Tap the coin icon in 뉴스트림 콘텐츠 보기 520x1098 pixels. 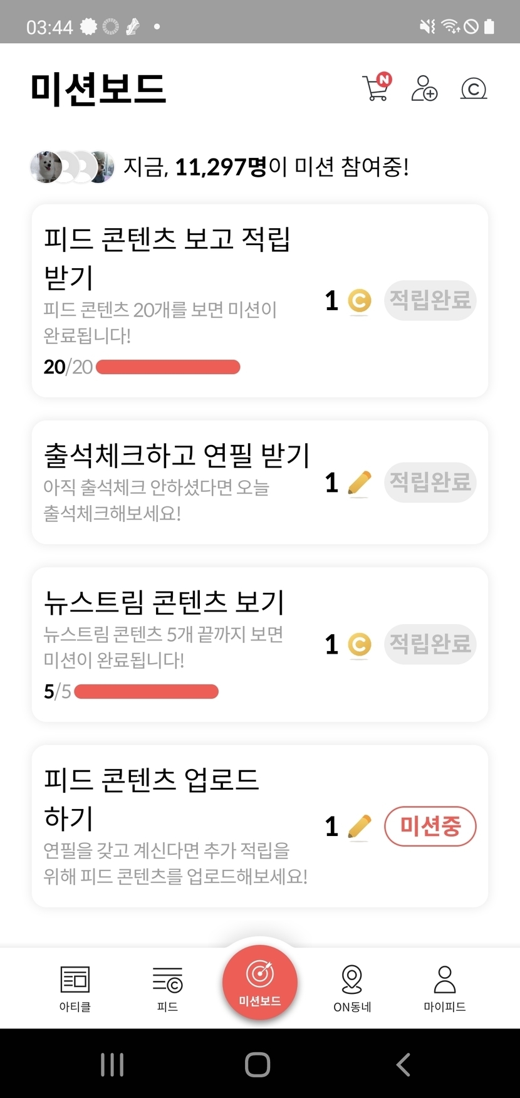pyautogui.click(x=360, y=645)
